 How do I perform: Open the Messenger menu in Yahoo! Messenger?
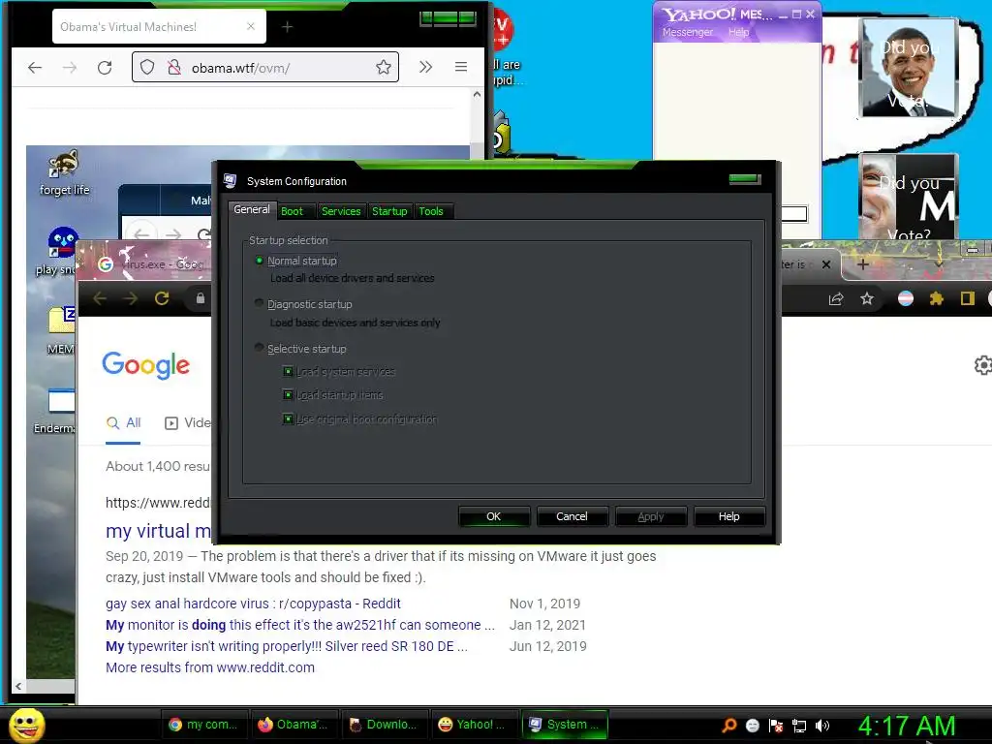pos(688,32)
